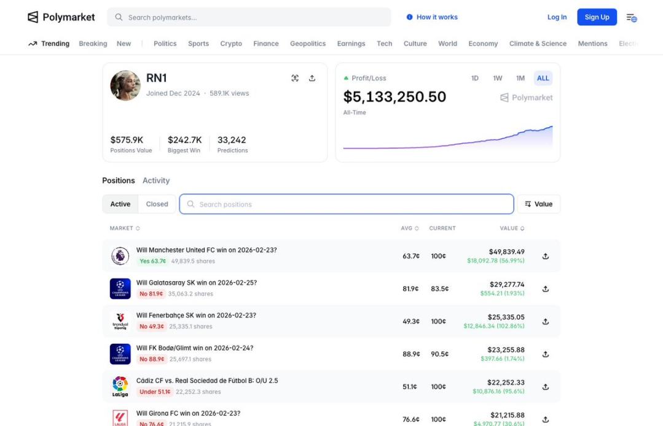Switch profit/loss range to 1D
This screenshot has height=426, width=663.
pos(474,78)
